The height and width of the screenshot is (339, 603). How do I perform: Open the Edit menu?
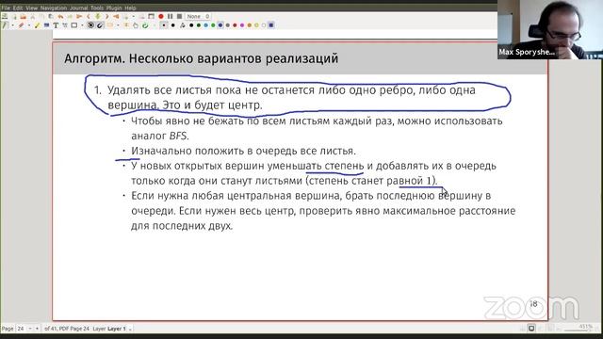pyautogui.click(x=18, y=8)
